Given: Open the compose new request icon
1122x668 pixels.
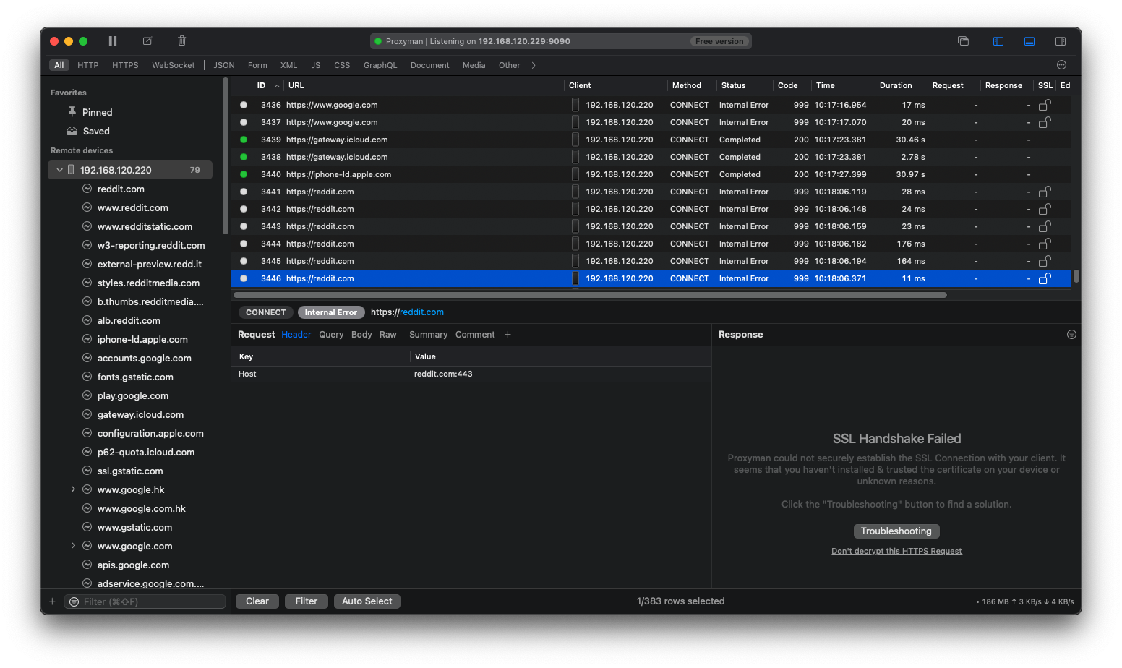Looking at the screenshot, I should [x=147, y=40].
